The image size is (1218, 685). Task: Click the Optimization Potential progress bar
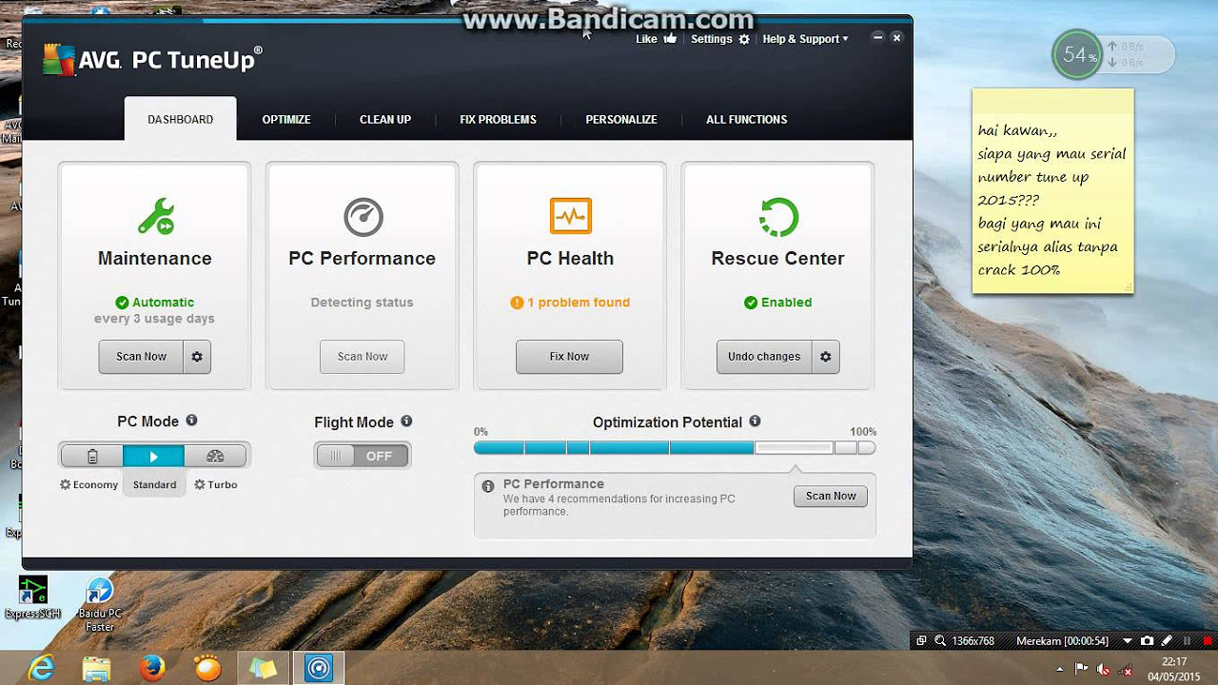(675, 447)
